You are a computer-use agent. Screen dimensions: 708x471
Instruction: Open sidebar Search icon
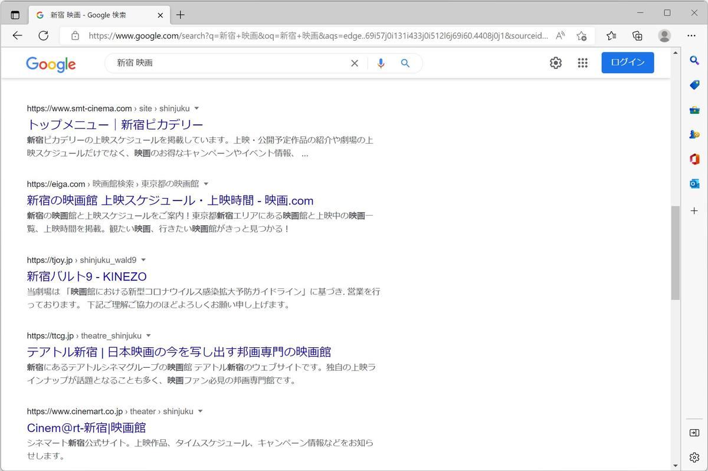(x=694, y=60)
